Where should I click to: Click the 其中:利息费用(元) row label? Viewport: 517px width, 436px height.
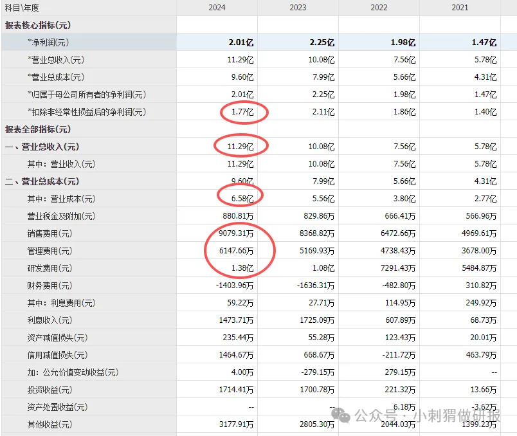click(61, 303)
